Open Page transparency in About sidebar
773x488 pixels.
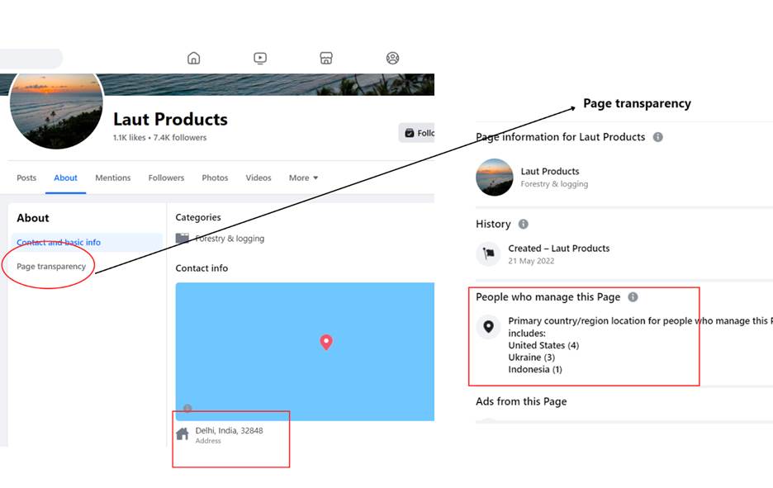click(51, 267)
